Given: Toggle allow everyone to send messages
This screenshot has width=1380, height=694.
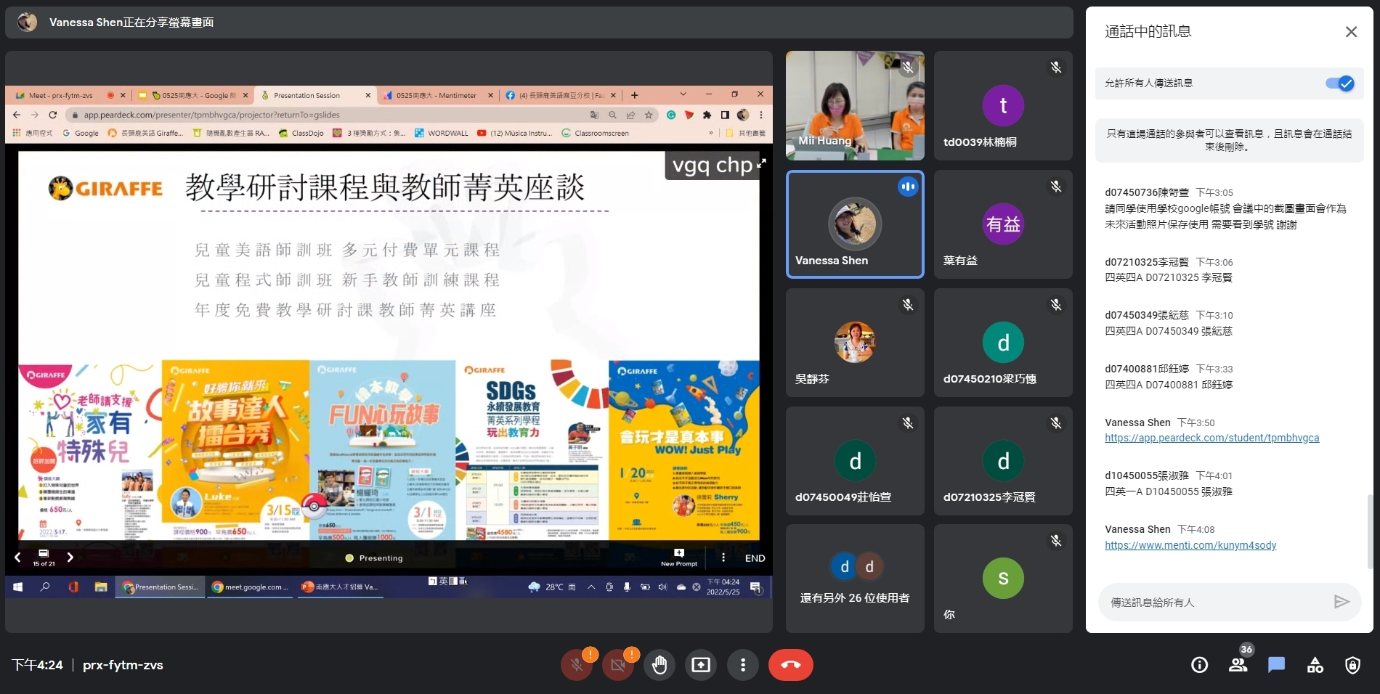Looking at the screenshot, I should pyautogui.click(x=1339, y=83).
